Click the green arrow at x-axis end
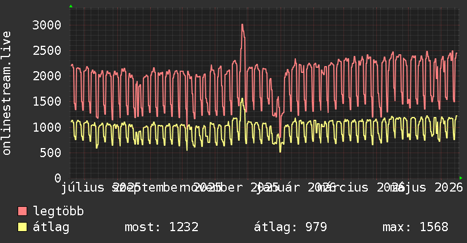This screenshot has width=467, height=243. pos(461,178)
